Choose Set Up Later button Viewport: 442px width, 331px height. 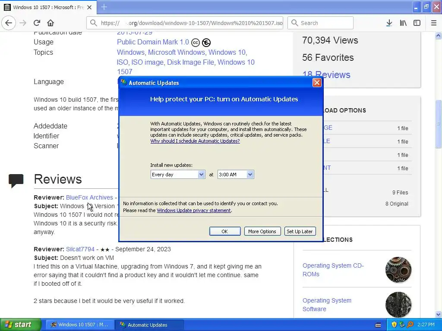tap(300, 231)
